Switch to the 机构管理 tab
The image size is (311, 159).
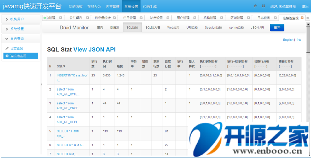coord(210,18)
